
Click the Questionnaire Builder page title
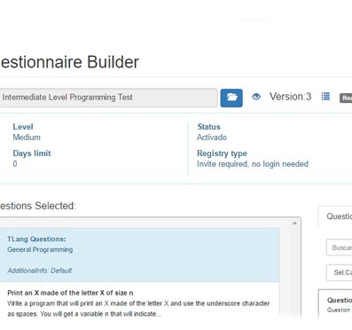click(x=69, y=62)
